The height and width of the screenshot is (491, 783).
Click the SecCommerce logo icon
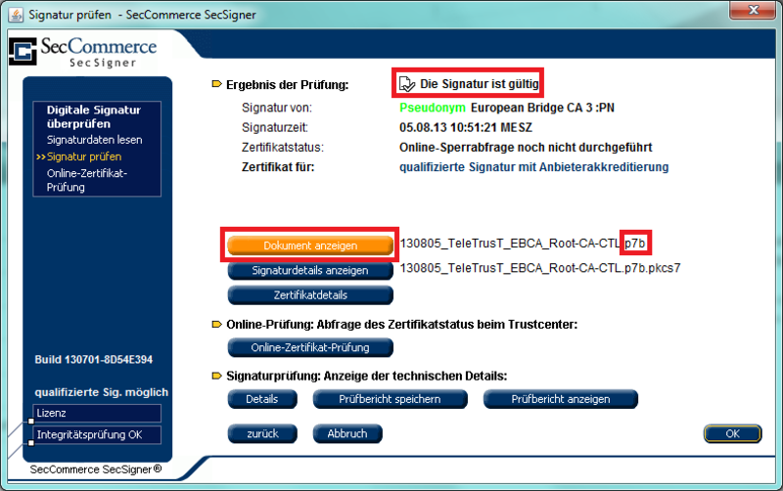pyautogui.click(x=23, y=51)
